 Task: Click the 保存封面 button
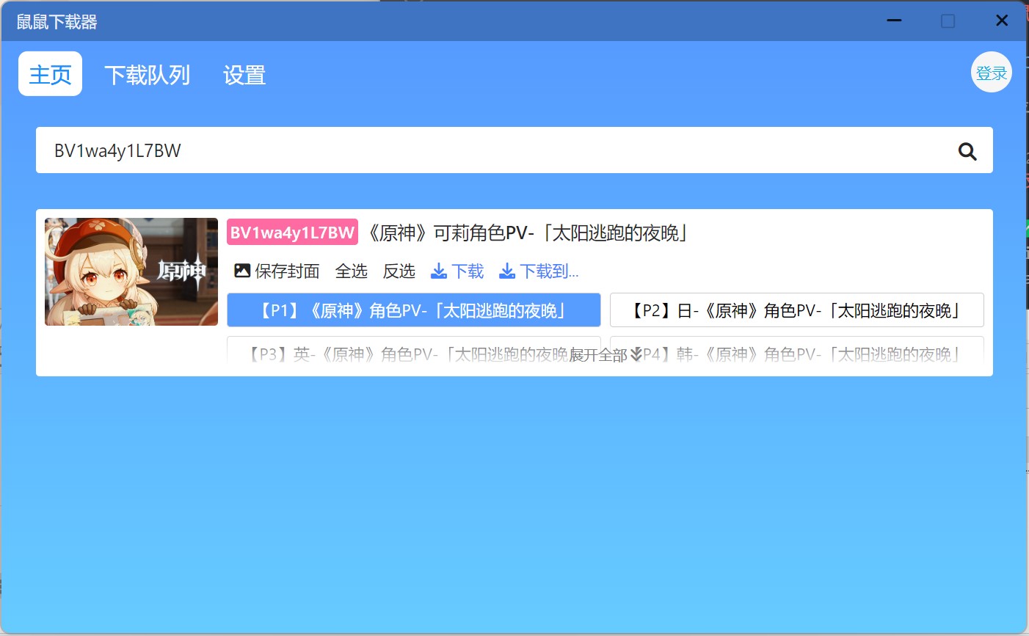277,271
